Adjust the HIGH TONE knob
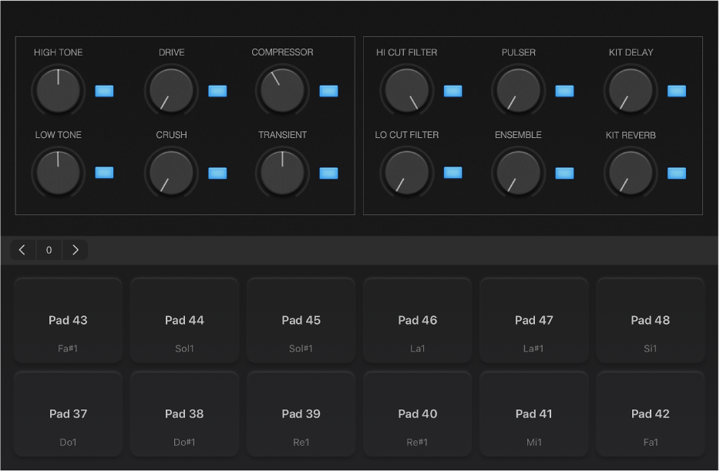Viewport: 720px width, 472px height. tap(58, 90)
